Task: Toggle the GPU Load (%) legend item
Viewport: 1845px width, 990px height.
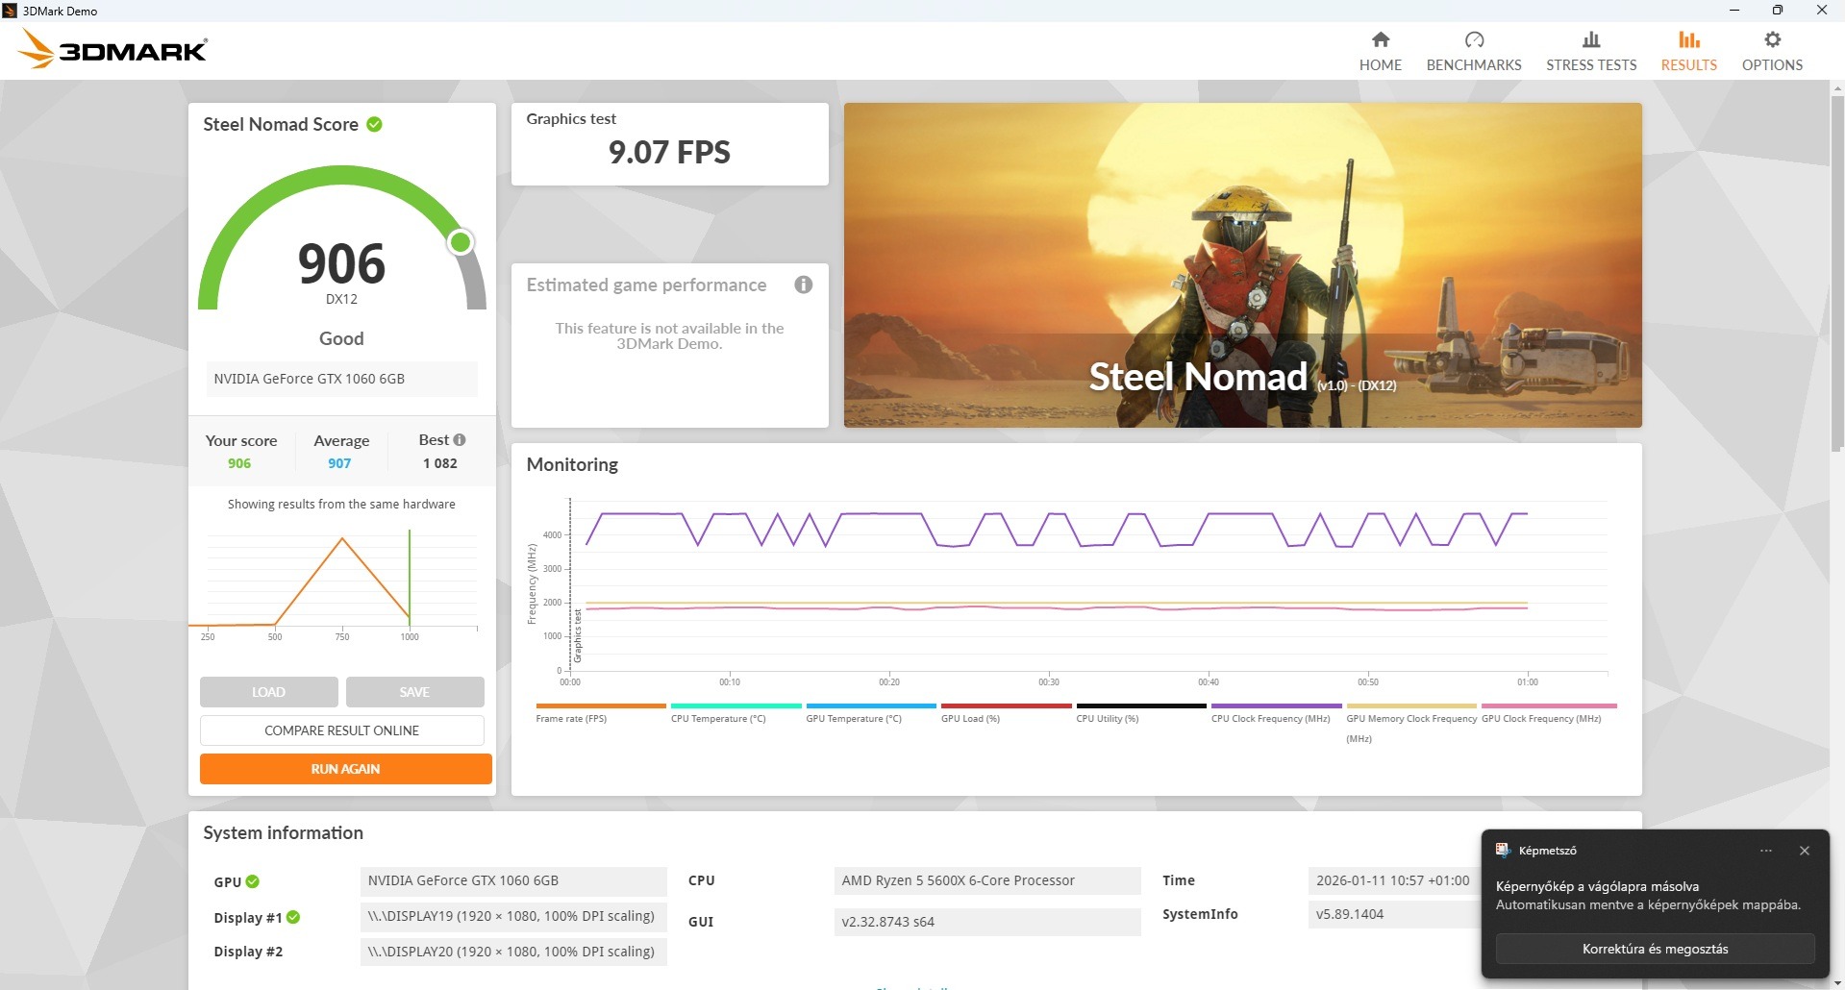Action: (1006, 713)
